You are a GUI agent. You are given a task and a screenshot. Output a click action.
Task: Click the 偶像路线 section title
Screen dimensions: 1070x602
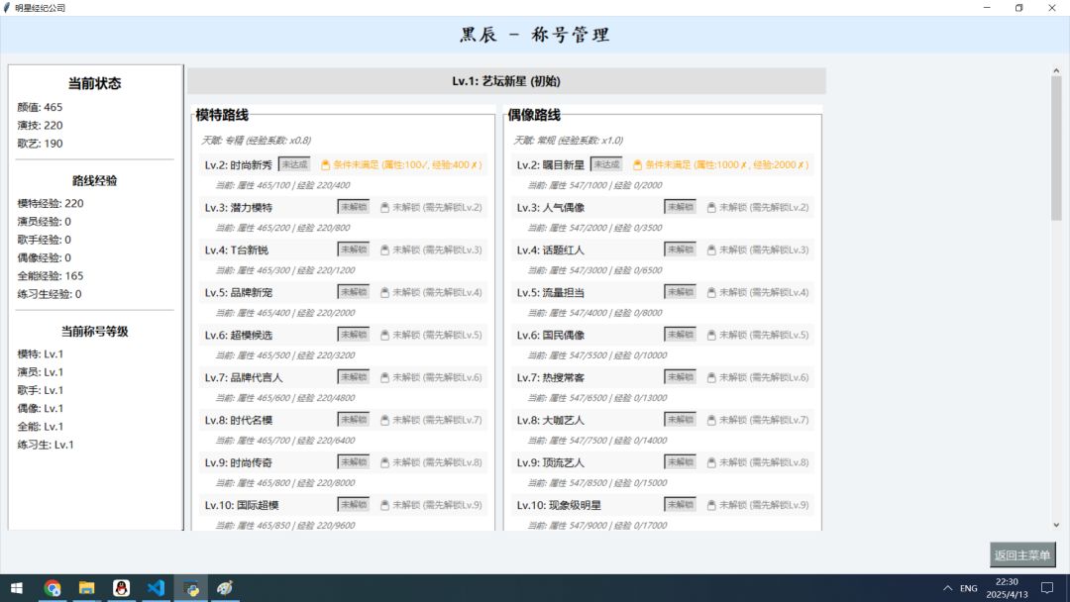[x=534, y=115]
